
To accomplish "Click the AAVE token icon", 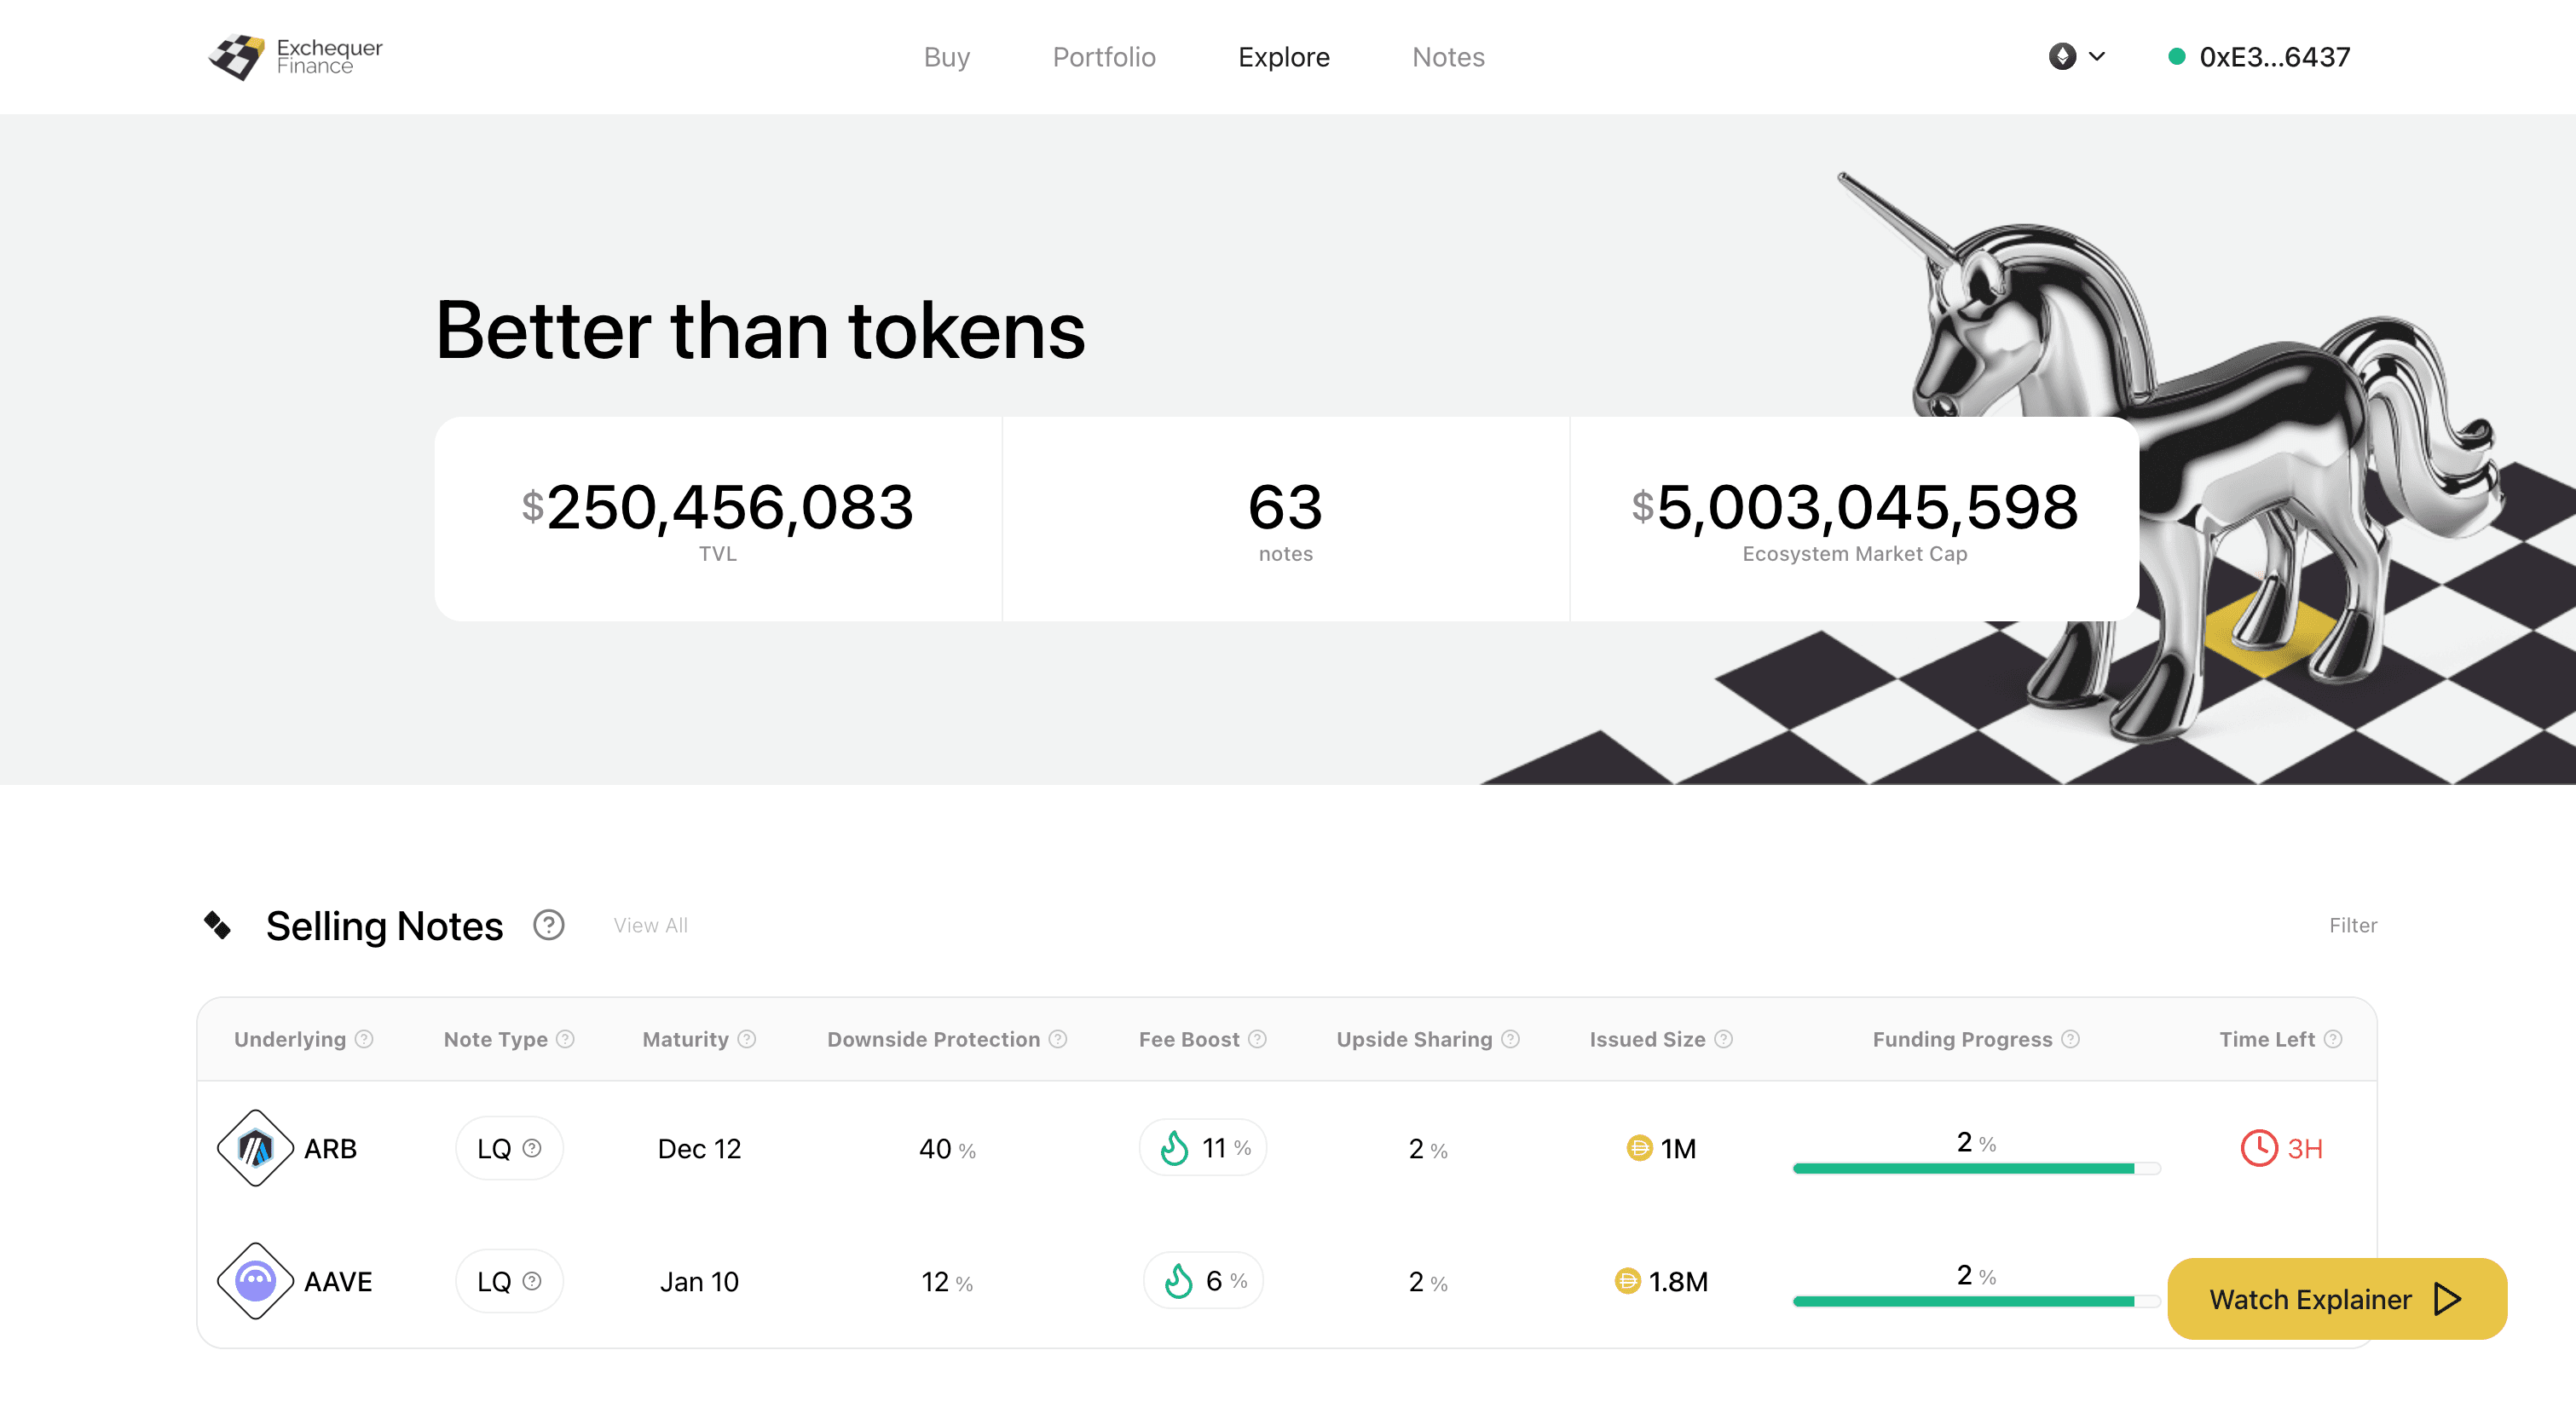I will pos(255,1281).
